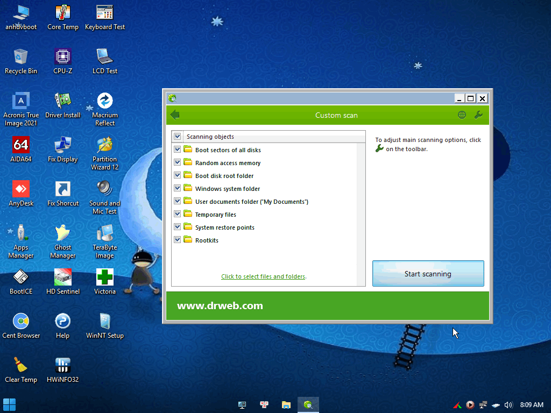Visit www.drweb.com banner link
The image size is (551, 413).
pyautogui.click(x=220, y=305)
